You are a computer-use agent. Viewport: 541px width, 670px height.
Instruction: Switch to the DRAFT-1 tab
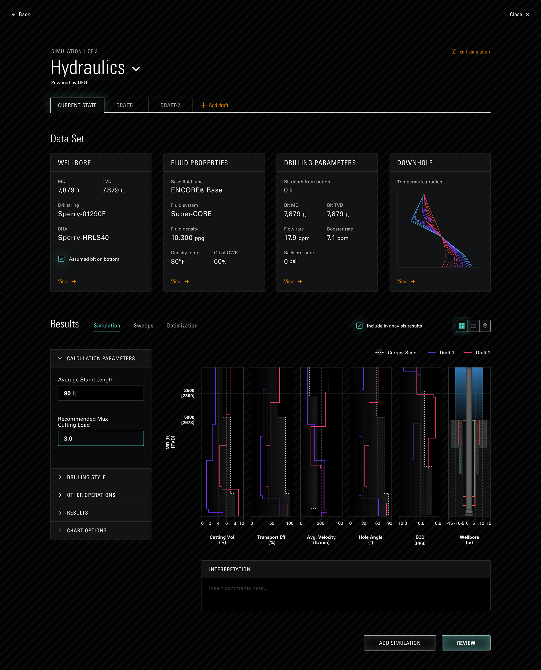(x=126, y=105)
